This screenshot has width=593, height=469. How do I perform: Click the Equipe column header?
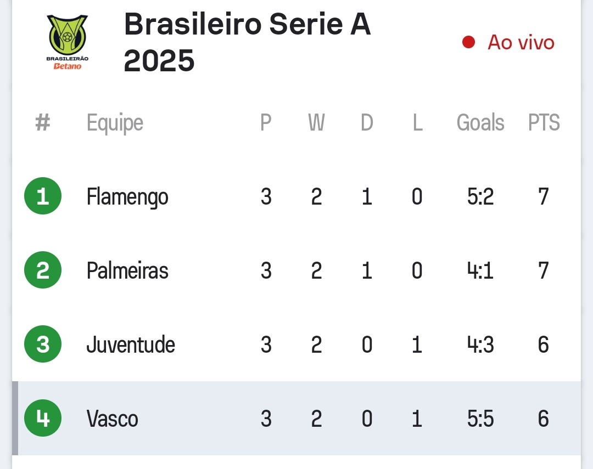[115, 123]
